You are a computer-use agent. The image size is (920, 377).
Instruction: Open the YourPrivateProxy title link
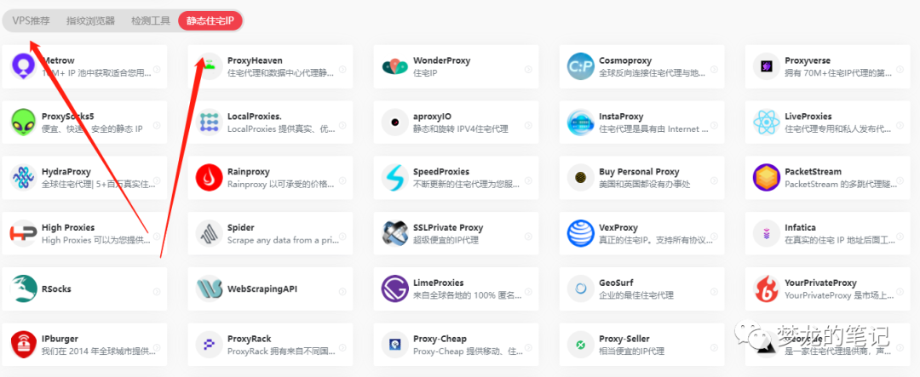click(x=821, y=283)
